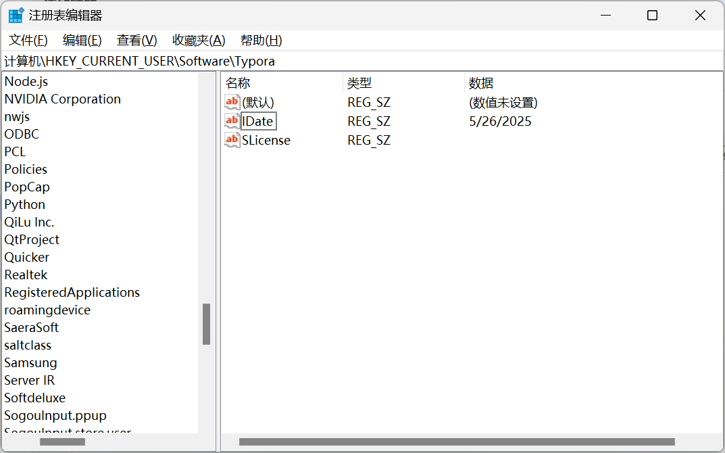Viewport: 725px width, 453px height.
Task: Open the 帮助(H) menu
Action: pyautogui.click(x=261, y=41)
